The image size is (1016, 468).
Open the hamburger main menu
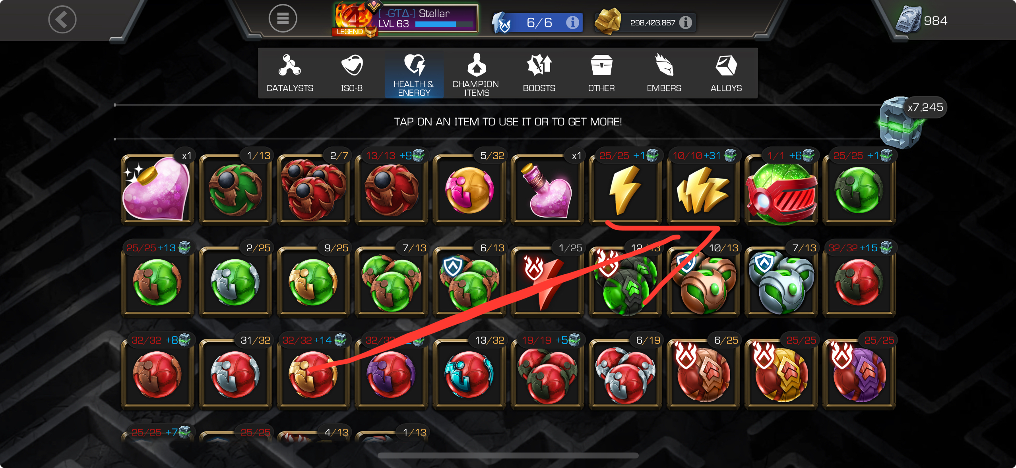pos(283,18)
